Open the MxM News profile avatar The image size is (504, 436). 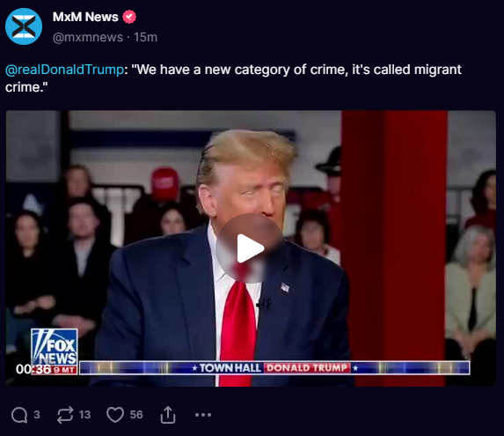[24, 26]
